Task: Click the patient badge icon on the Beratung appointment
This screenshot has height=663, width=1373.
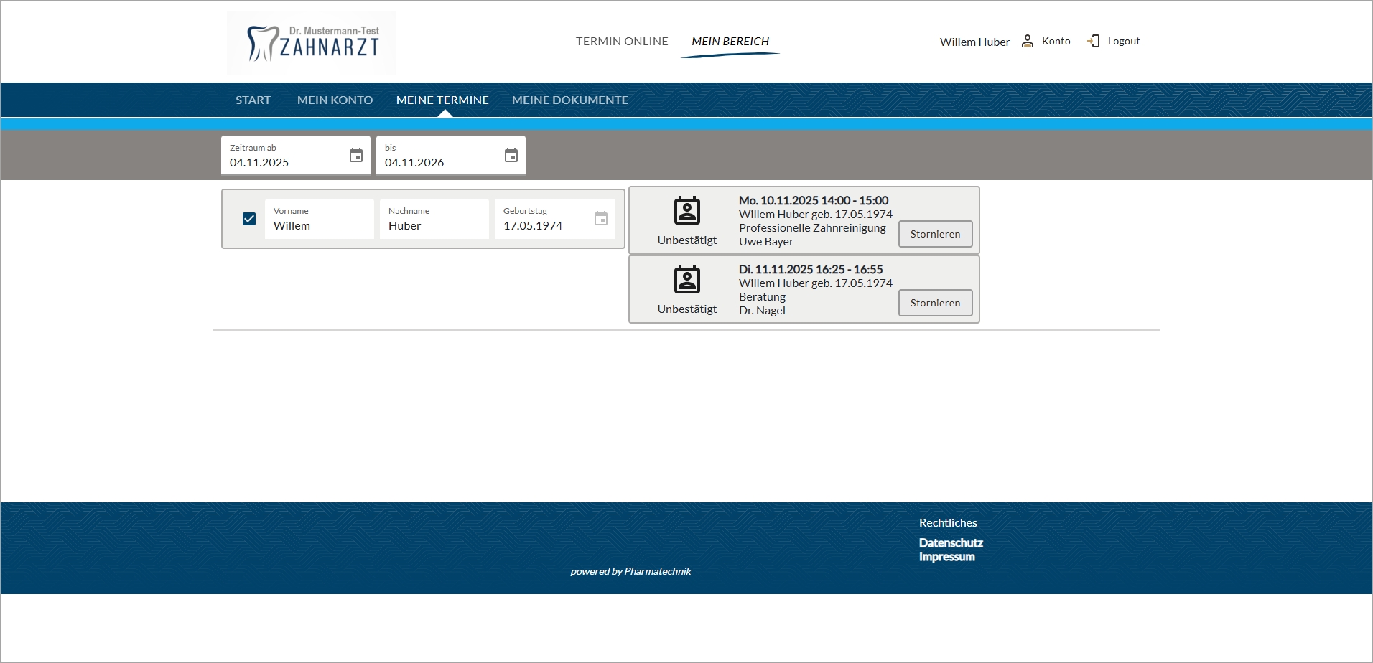Action: click(687, 280)
